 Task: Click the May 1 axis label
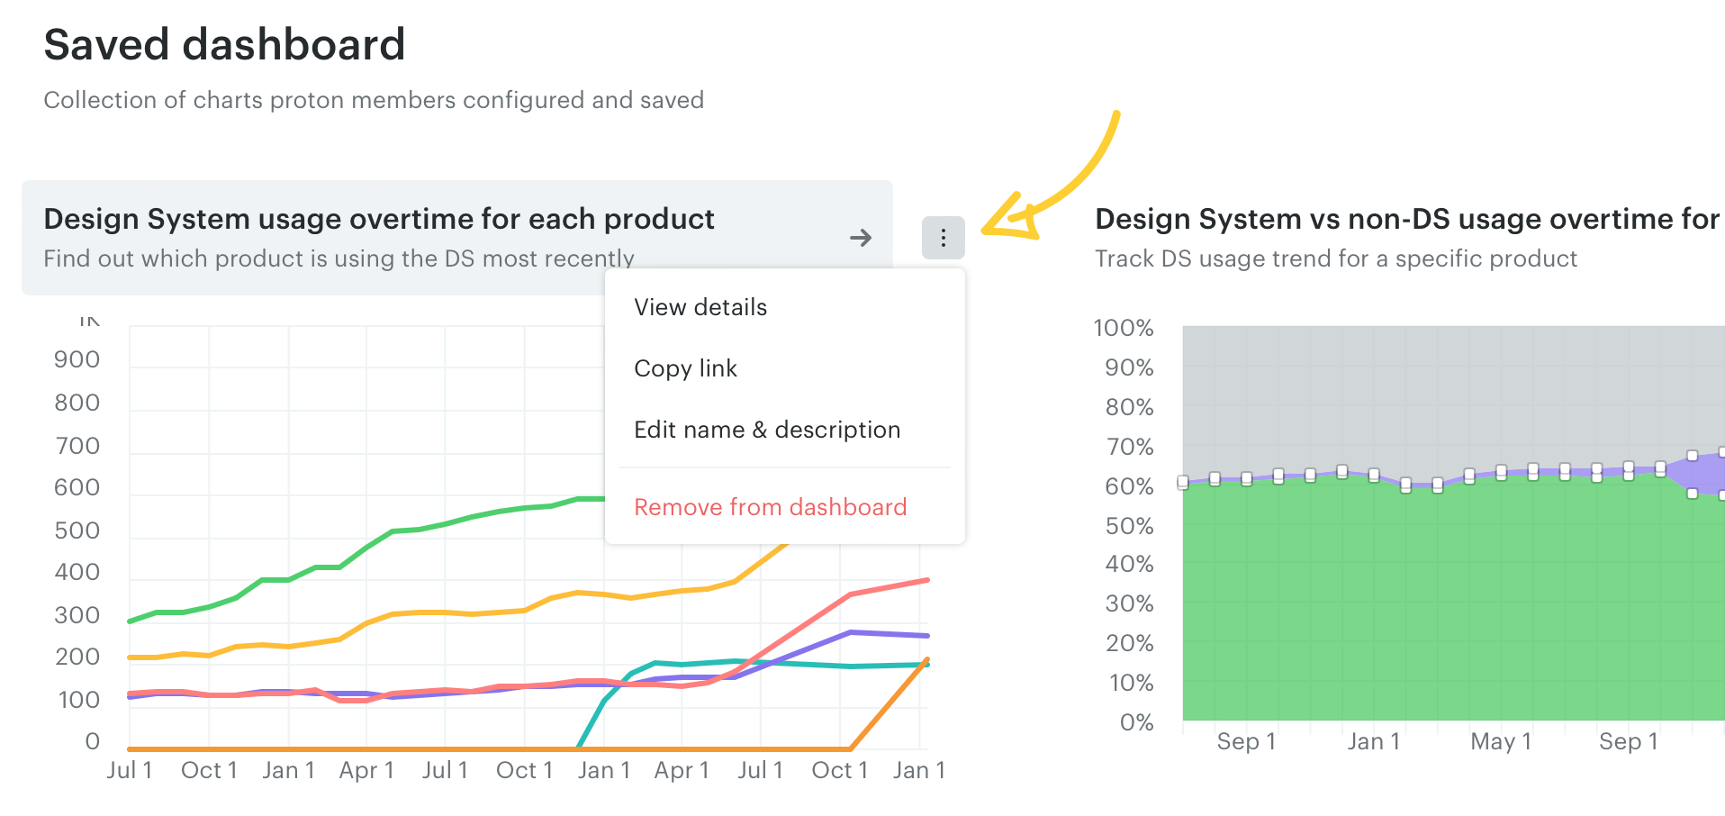(x=1500, y=741)
